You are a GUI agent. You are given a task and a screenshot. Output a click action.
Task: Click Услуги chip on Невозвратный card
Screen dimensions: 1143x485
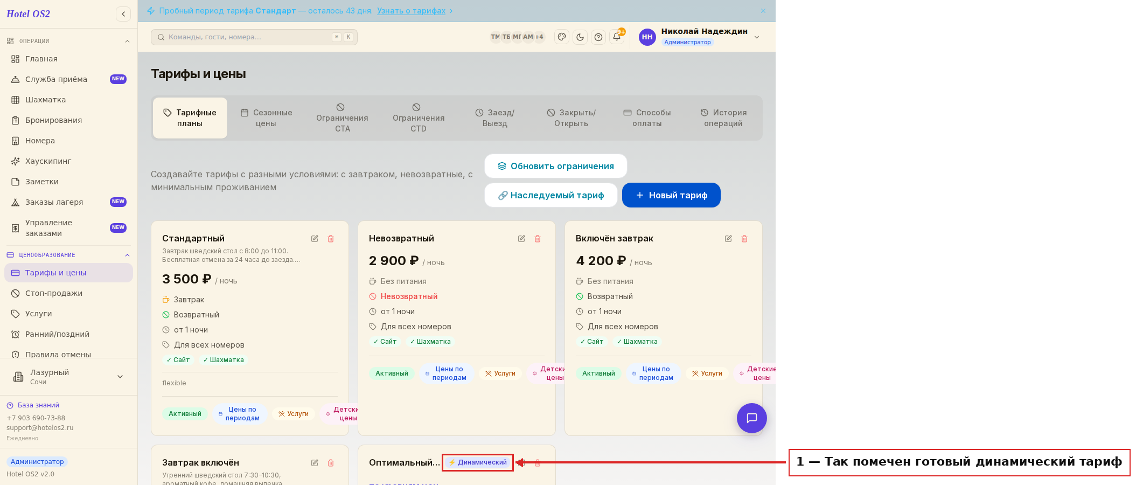[x=500, y=373]
